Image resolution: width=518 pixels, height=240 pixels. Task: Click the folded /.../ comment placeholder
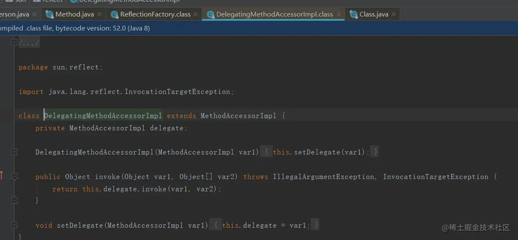[x=29, y=43]
